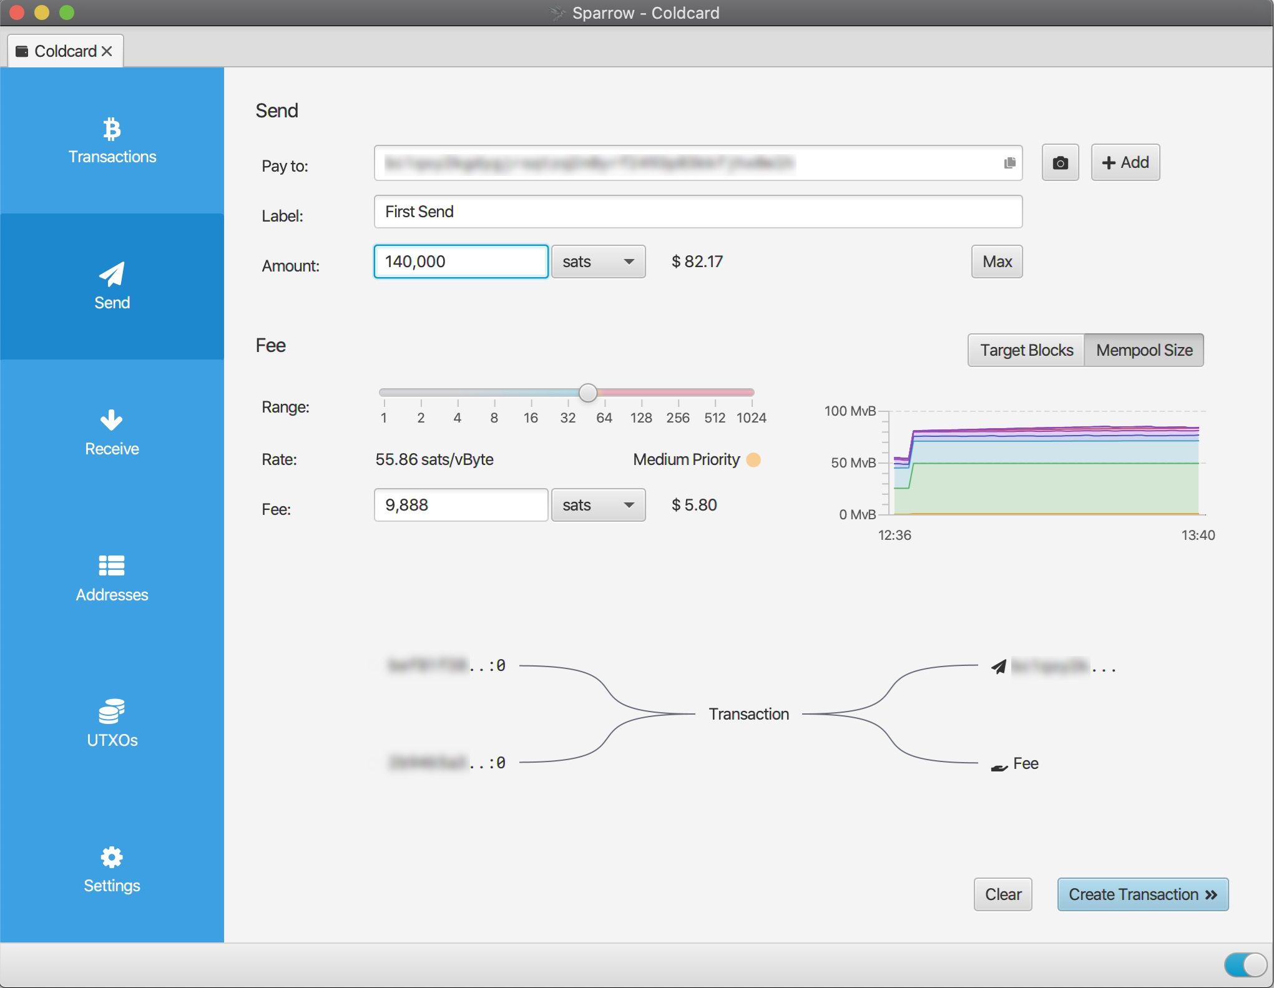Select the Coldcard wallet tab

point(65,51)
